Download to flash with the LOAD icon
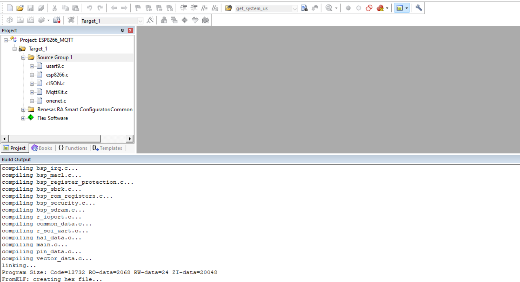Viewport: 520px width, 282px height. 71,20
